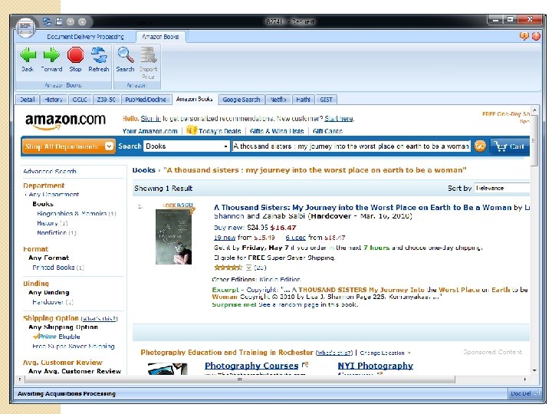Screen dimensions: 552x414
Task: Filter by Prime Eligible shipping
Action: [57, 337]
